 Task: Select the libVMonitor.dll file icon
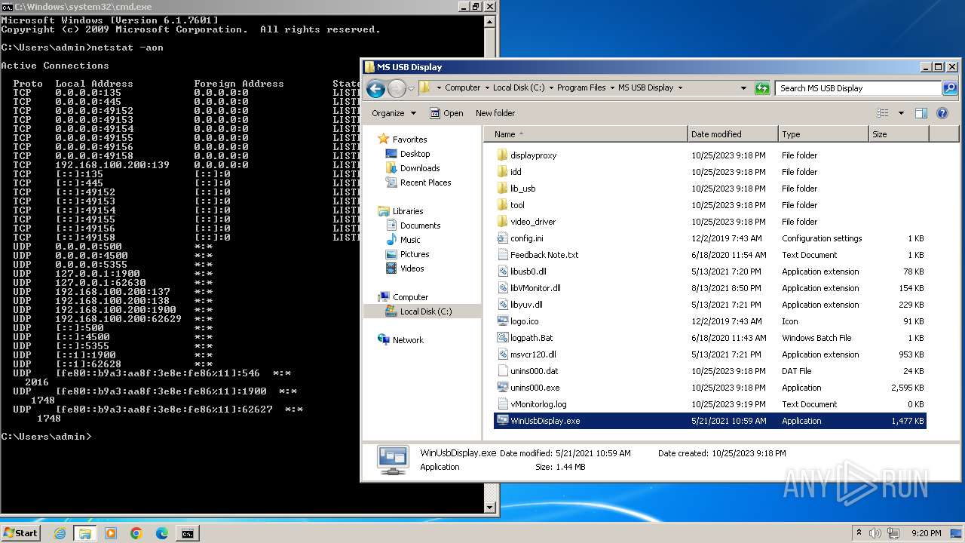click(x=503, y=288)
